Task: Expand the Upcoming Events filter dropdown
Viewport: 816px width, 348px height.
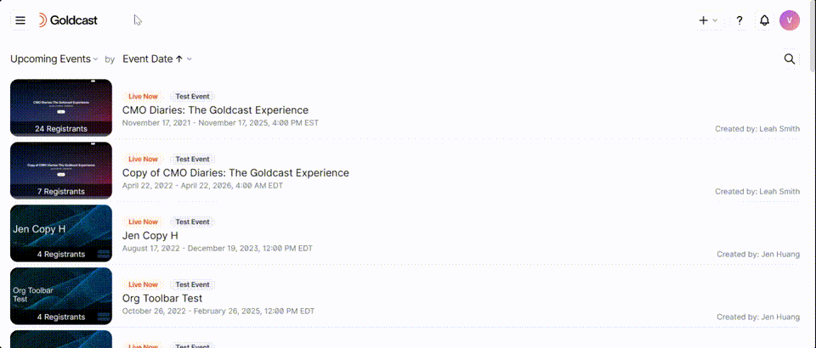Action: (x=54, y=59)
